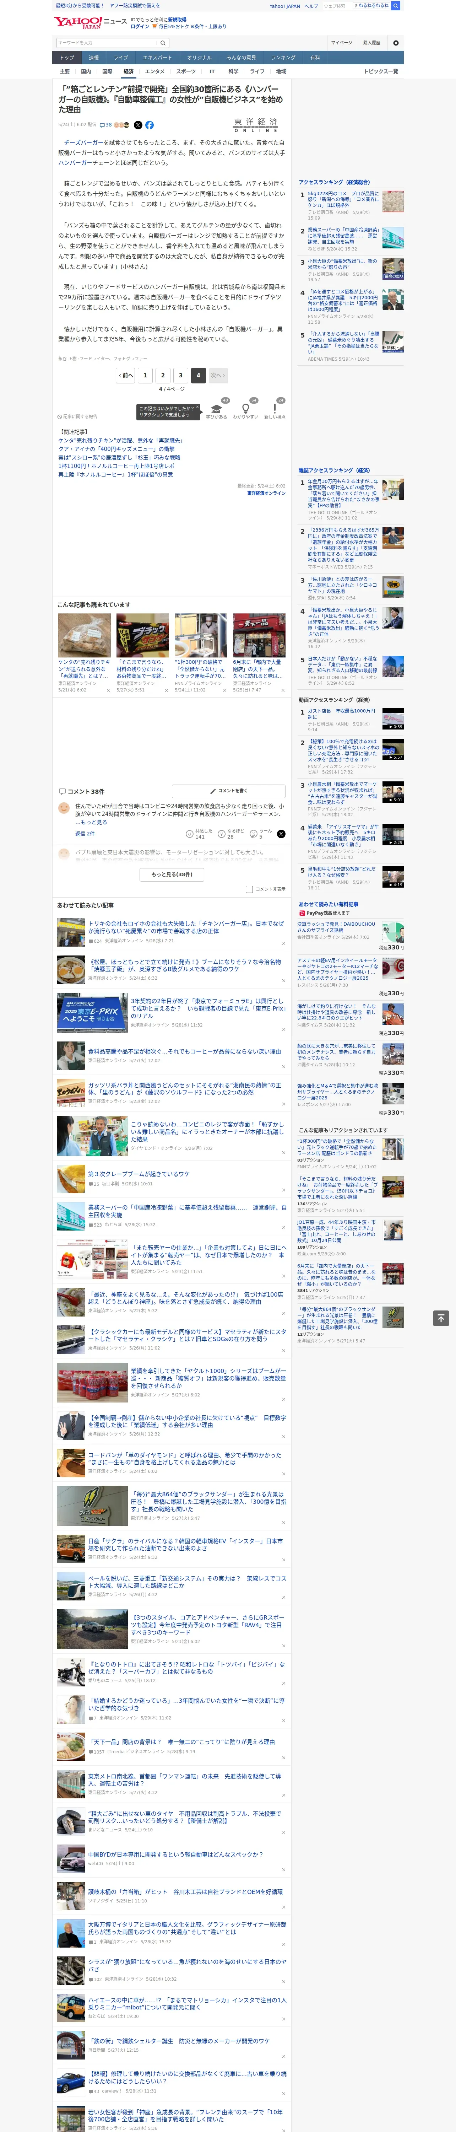Image resolution: width=456 pixels, height=2132 pixels.
Task: Go to article page 3
Action: [x=180, y=375]
